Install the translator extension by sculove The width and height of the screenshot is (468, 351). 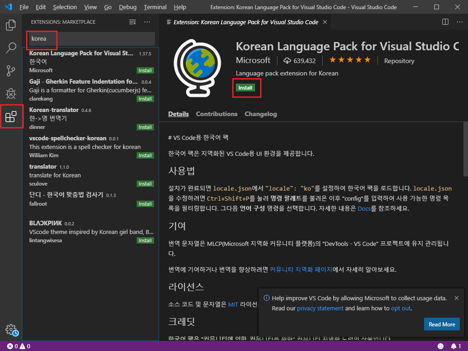145,184
